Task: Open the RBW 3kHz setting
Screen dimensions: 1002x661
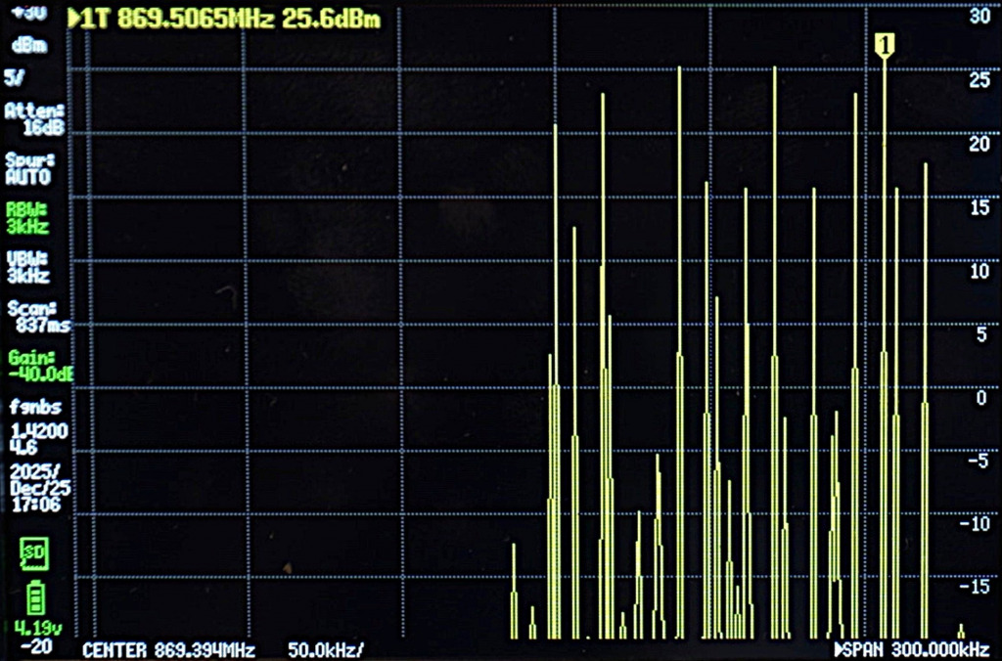Action: pyautogui.click(x=27, y=217)
